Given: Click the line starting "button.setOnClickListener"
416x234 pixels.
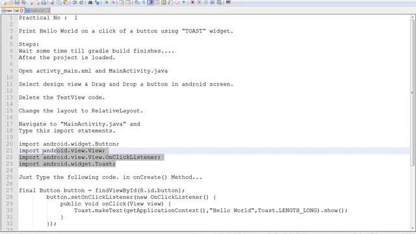Looking at the screenshot, I should [x=131, y=197].
